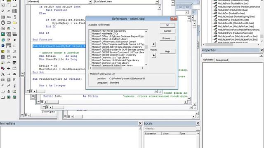Check Microsoft MultiMedia DTCs reference
Viewport: 264px width, 148px height.
pyautogui.click(x=90, y=34)
